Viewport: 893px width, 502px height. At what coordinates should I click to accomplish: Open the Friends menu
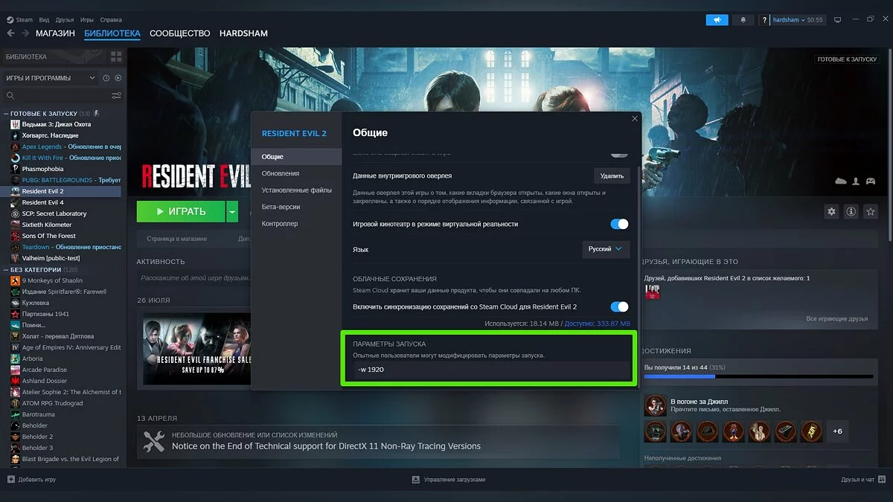[x=65, y=20]
